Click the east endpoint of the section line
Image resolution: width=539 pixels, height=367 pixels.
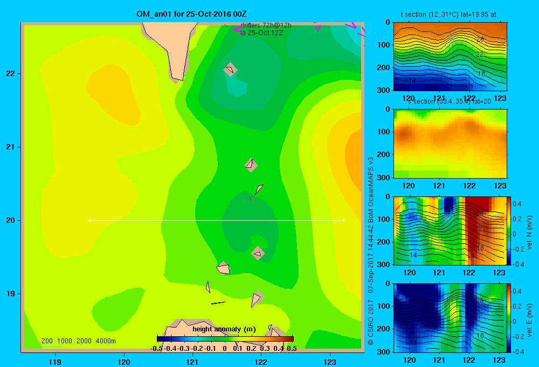tap(344, 220)
